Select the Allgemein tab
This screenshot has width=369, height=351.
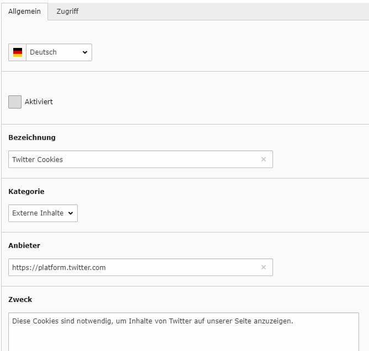[x=24, y=11]
